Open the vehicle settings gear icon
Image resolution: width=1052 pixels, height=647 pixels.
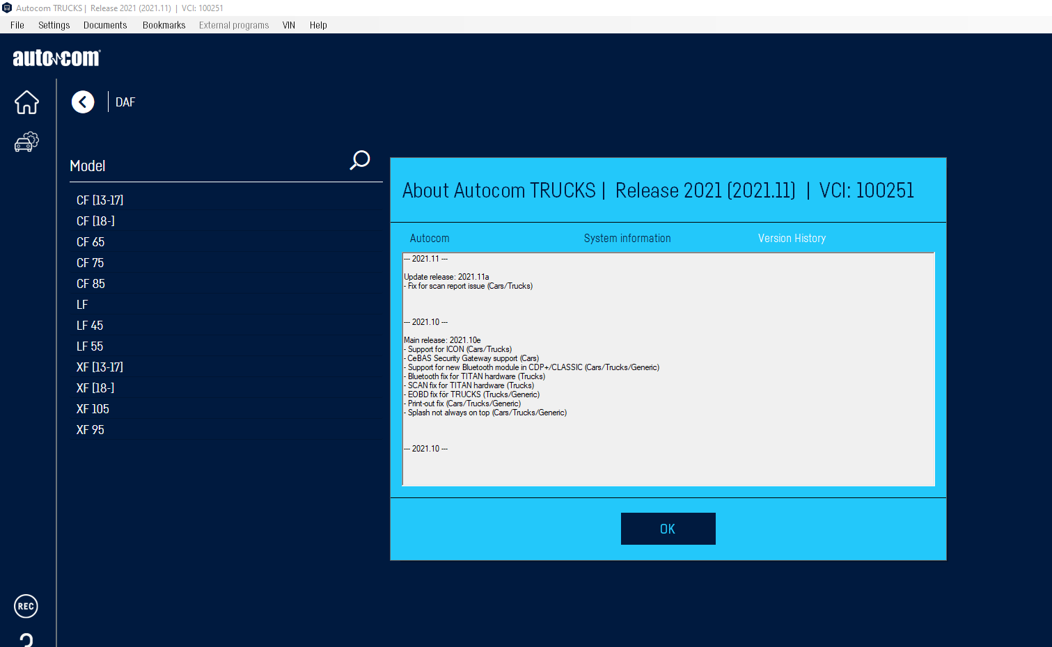(26, 142)
